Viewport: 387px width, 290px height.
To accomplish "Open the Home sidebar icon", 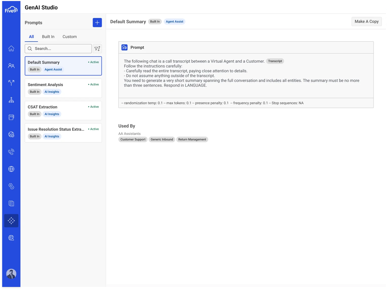I will point(11,48).
